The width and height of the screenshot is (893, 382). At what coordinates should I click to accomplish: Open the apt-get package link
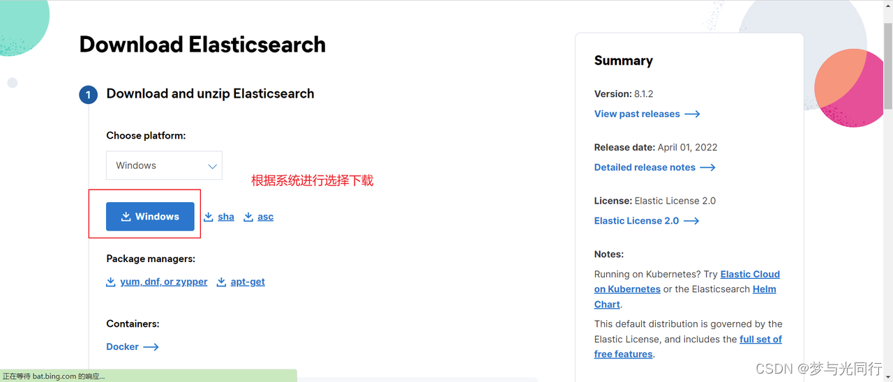(x=248, y=282)
